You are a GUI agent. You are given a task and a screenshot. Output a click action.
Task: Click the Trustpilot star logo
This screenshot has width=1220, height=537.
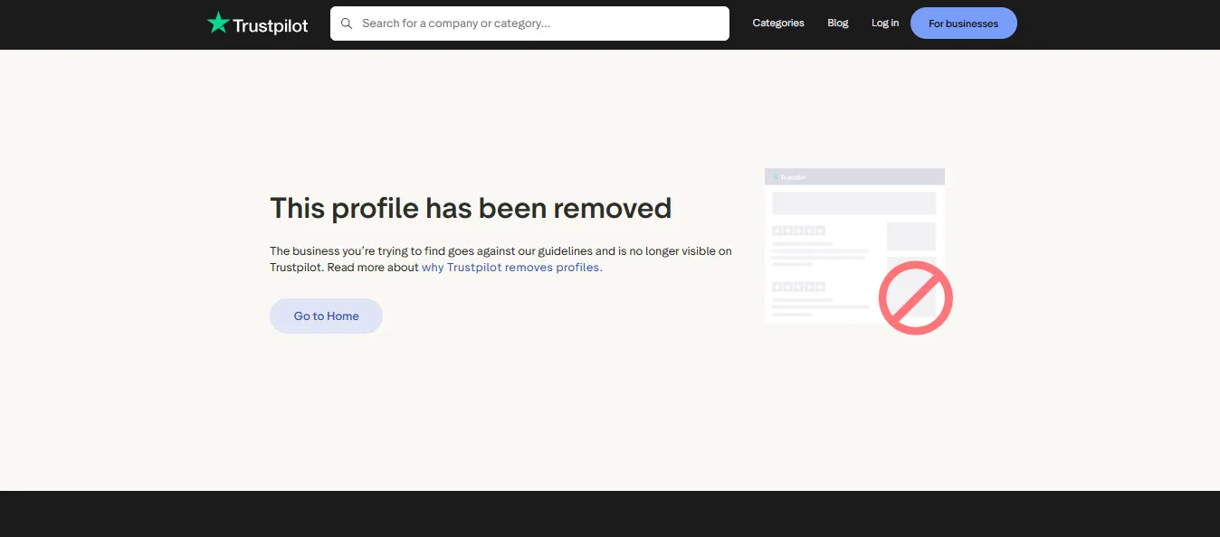[258, 24]
